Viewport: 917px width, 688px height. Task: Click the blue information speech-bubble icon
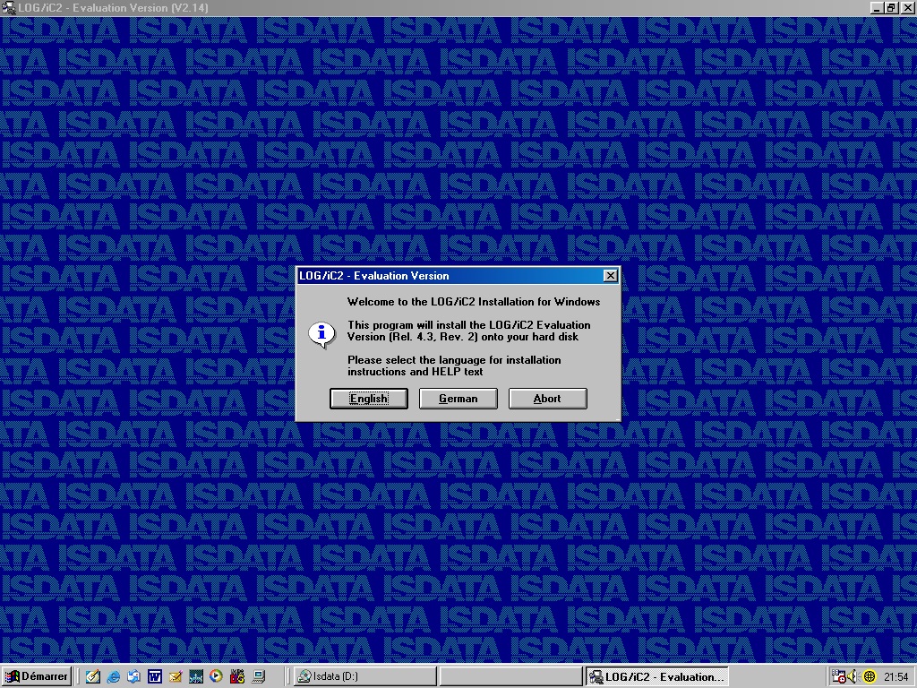pos(321,333)
